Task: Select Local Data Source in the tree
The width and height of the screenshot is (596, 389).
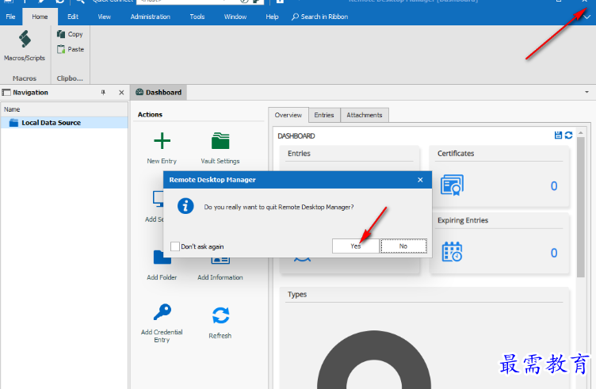Action: tap(64, 123)
